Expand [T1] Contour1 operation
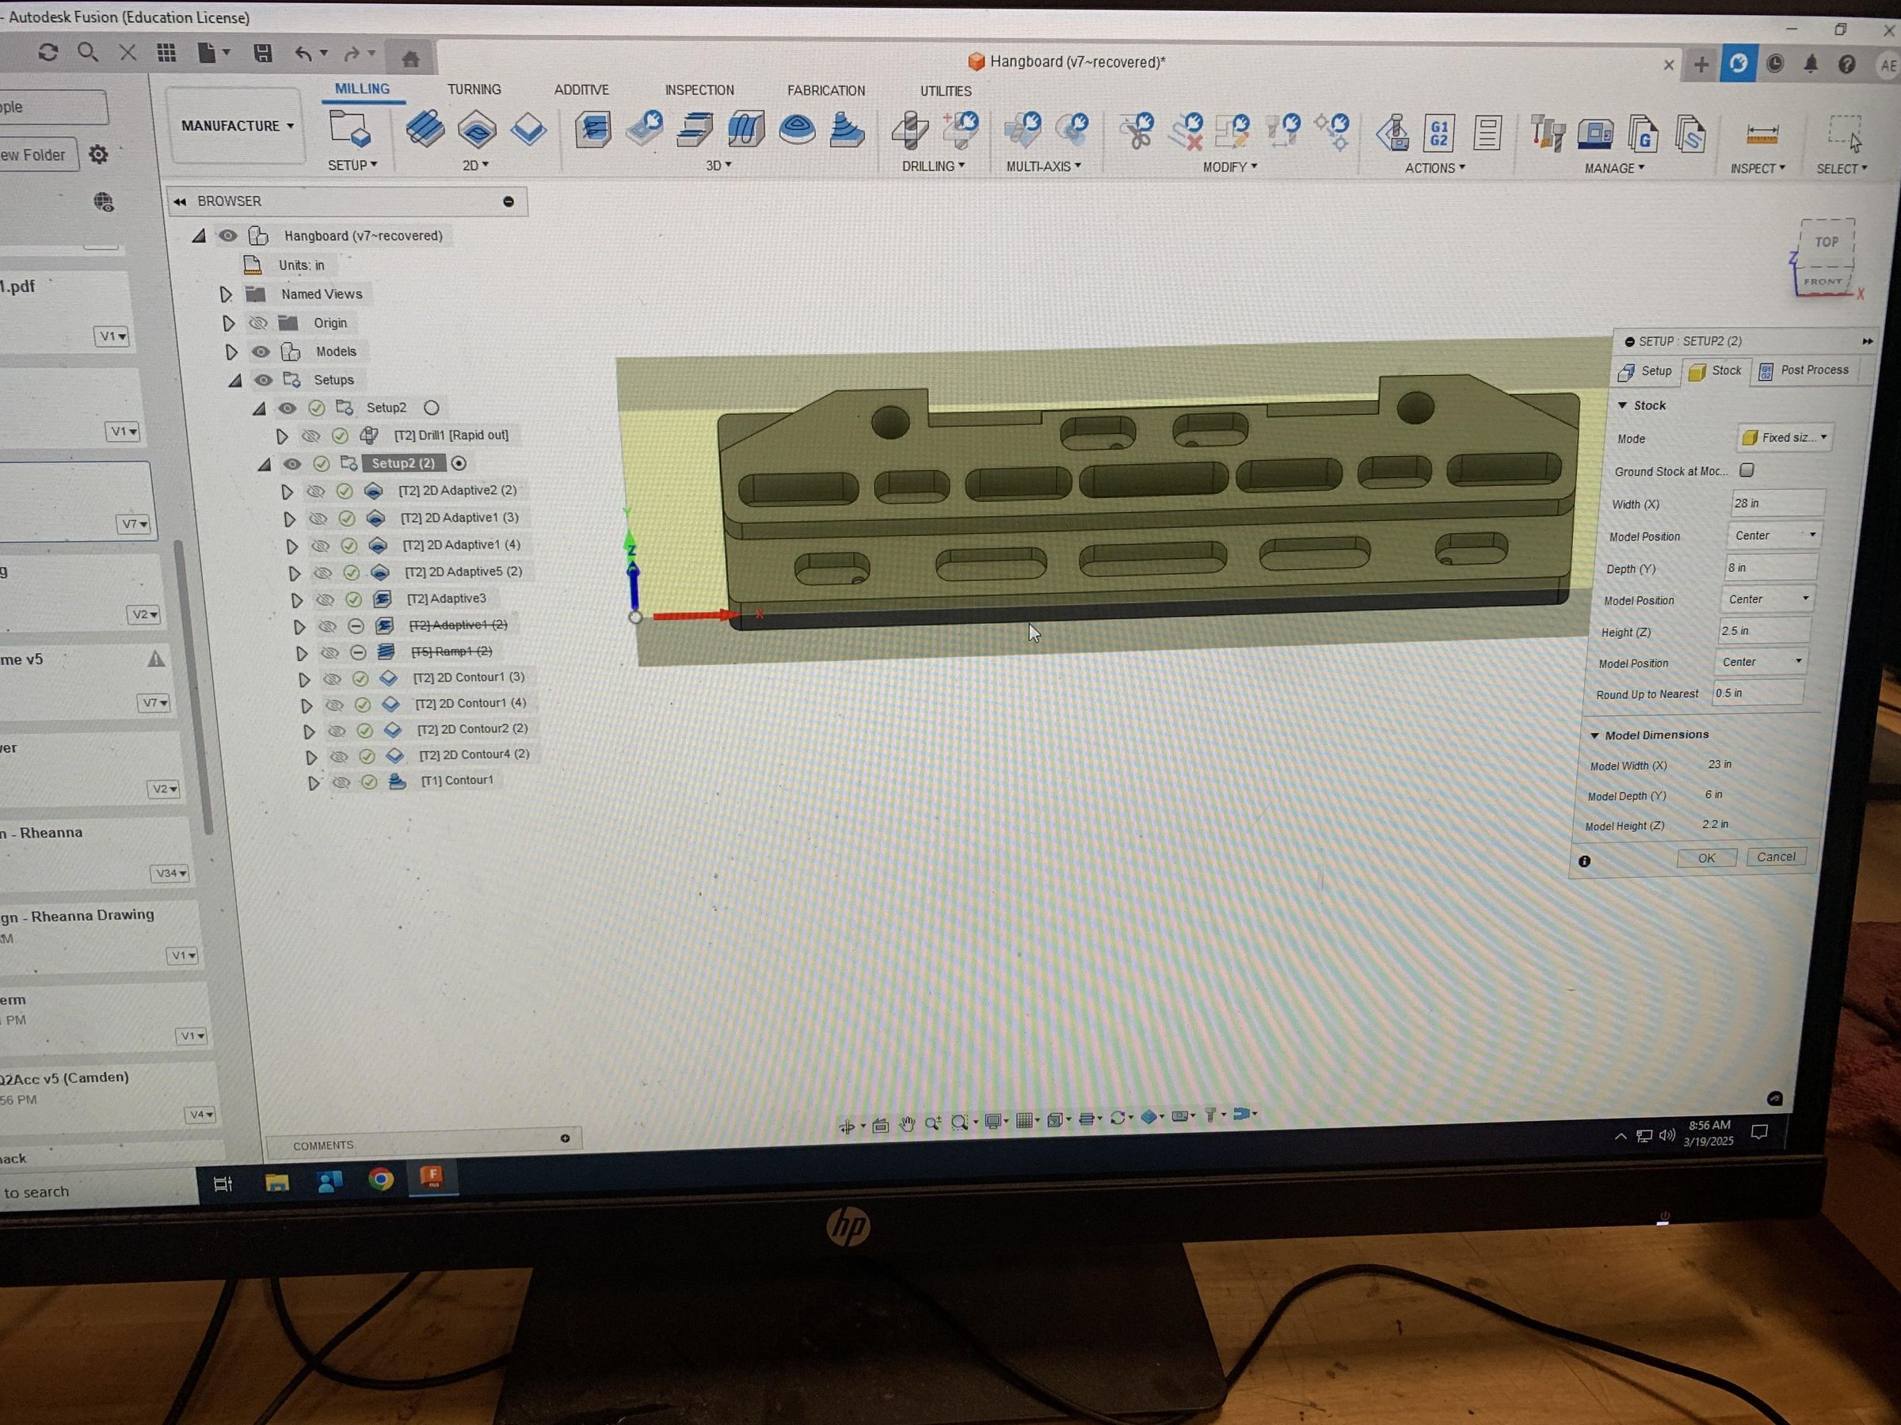 (314, 782)
